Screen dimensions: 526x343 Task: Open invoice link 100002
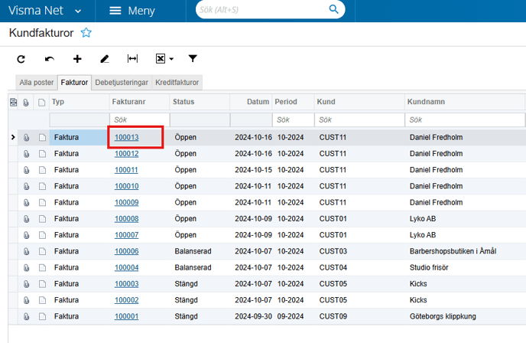(126, 300)
